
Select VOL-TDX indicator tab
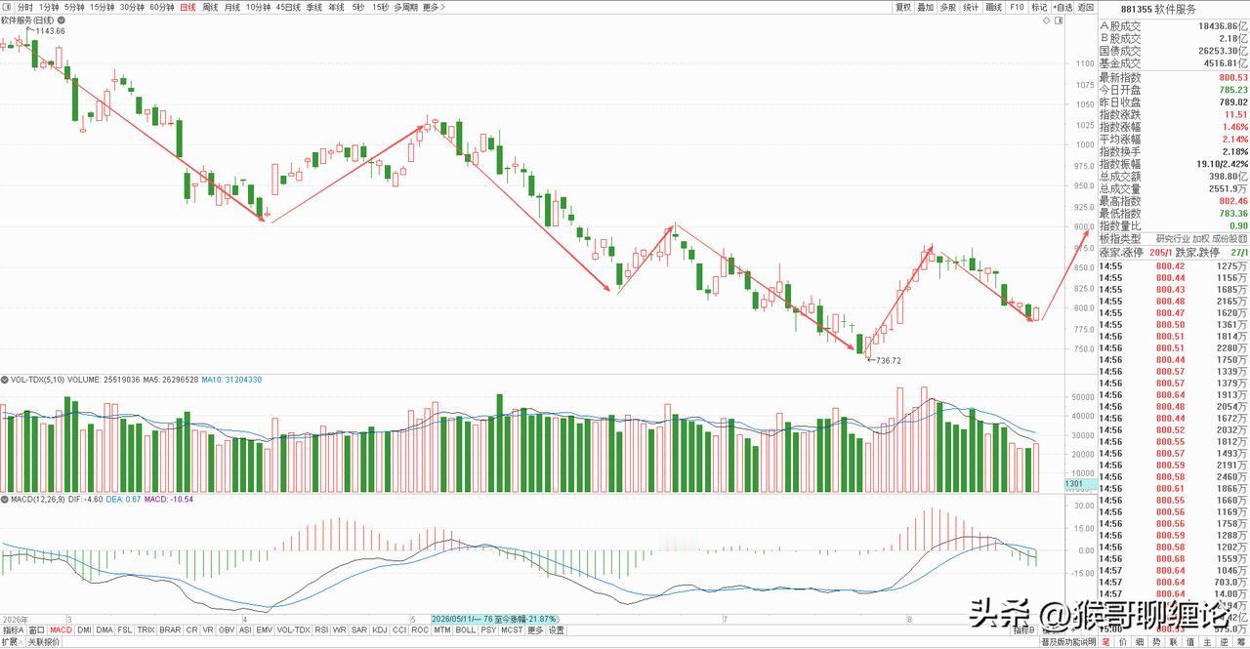296,630
